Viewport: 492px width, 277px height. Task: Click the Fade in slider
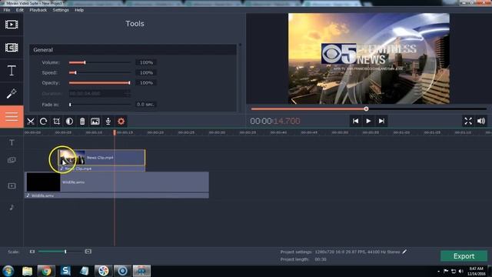(x=100, y=105)
